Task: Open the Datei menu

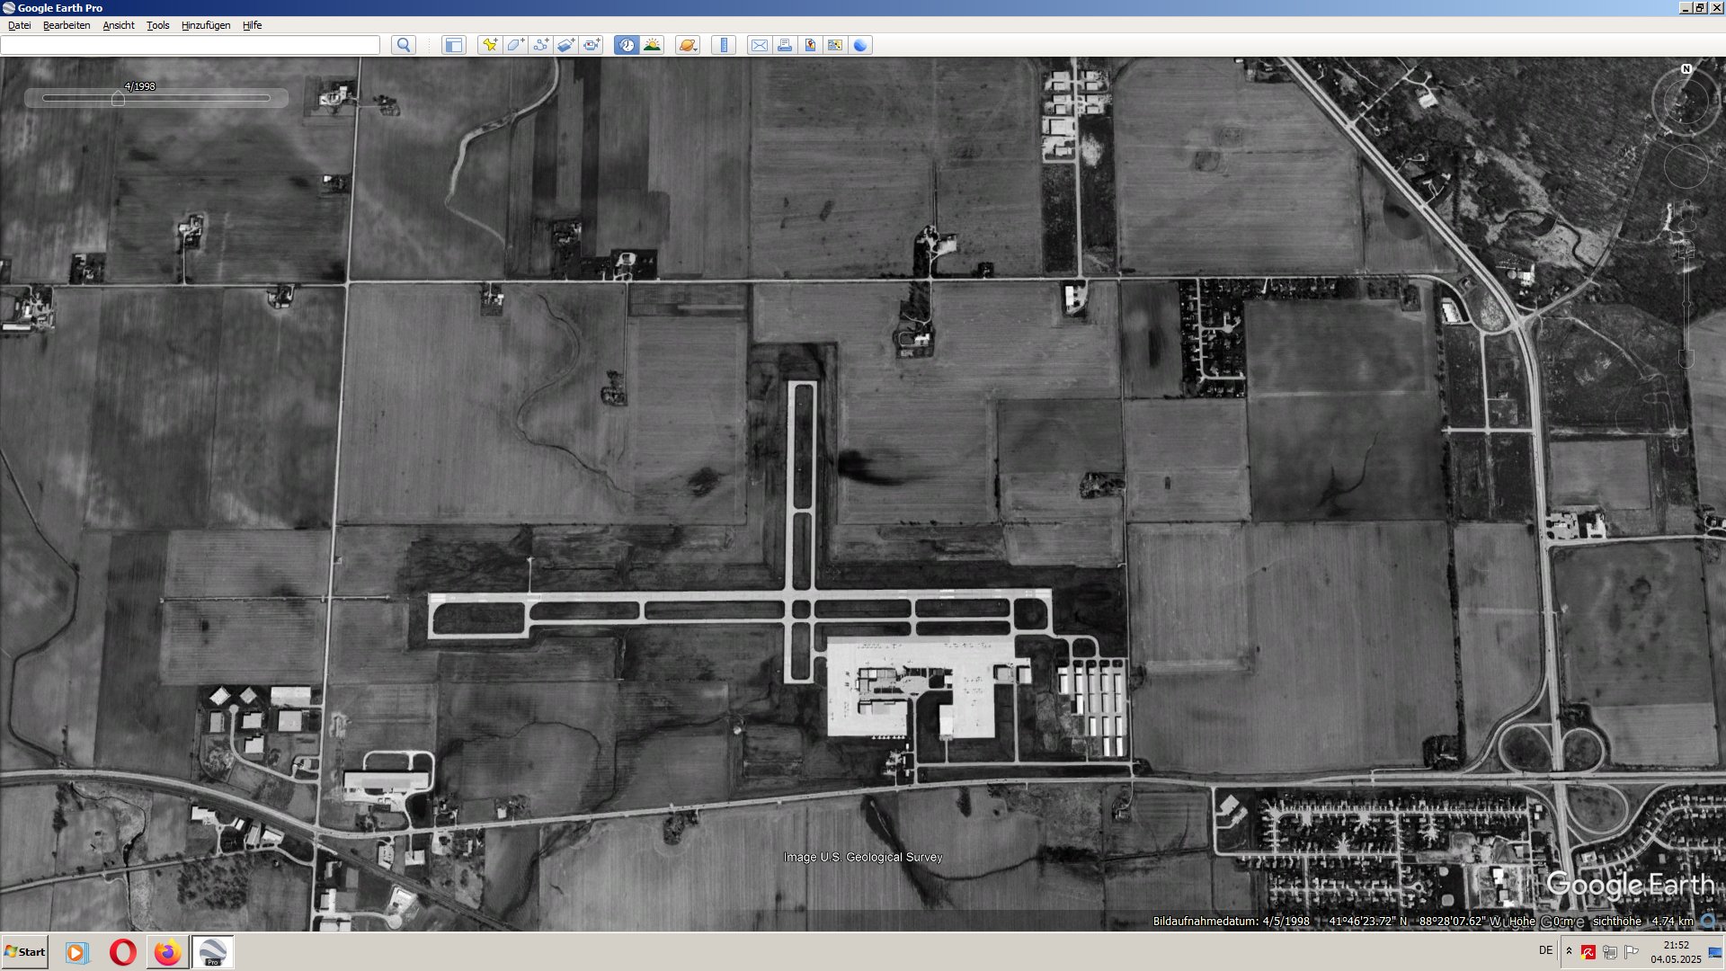Action: 20,25
